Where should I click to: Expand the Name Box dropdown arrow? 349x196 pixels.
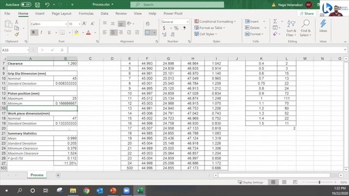click(x=28, y=50)
